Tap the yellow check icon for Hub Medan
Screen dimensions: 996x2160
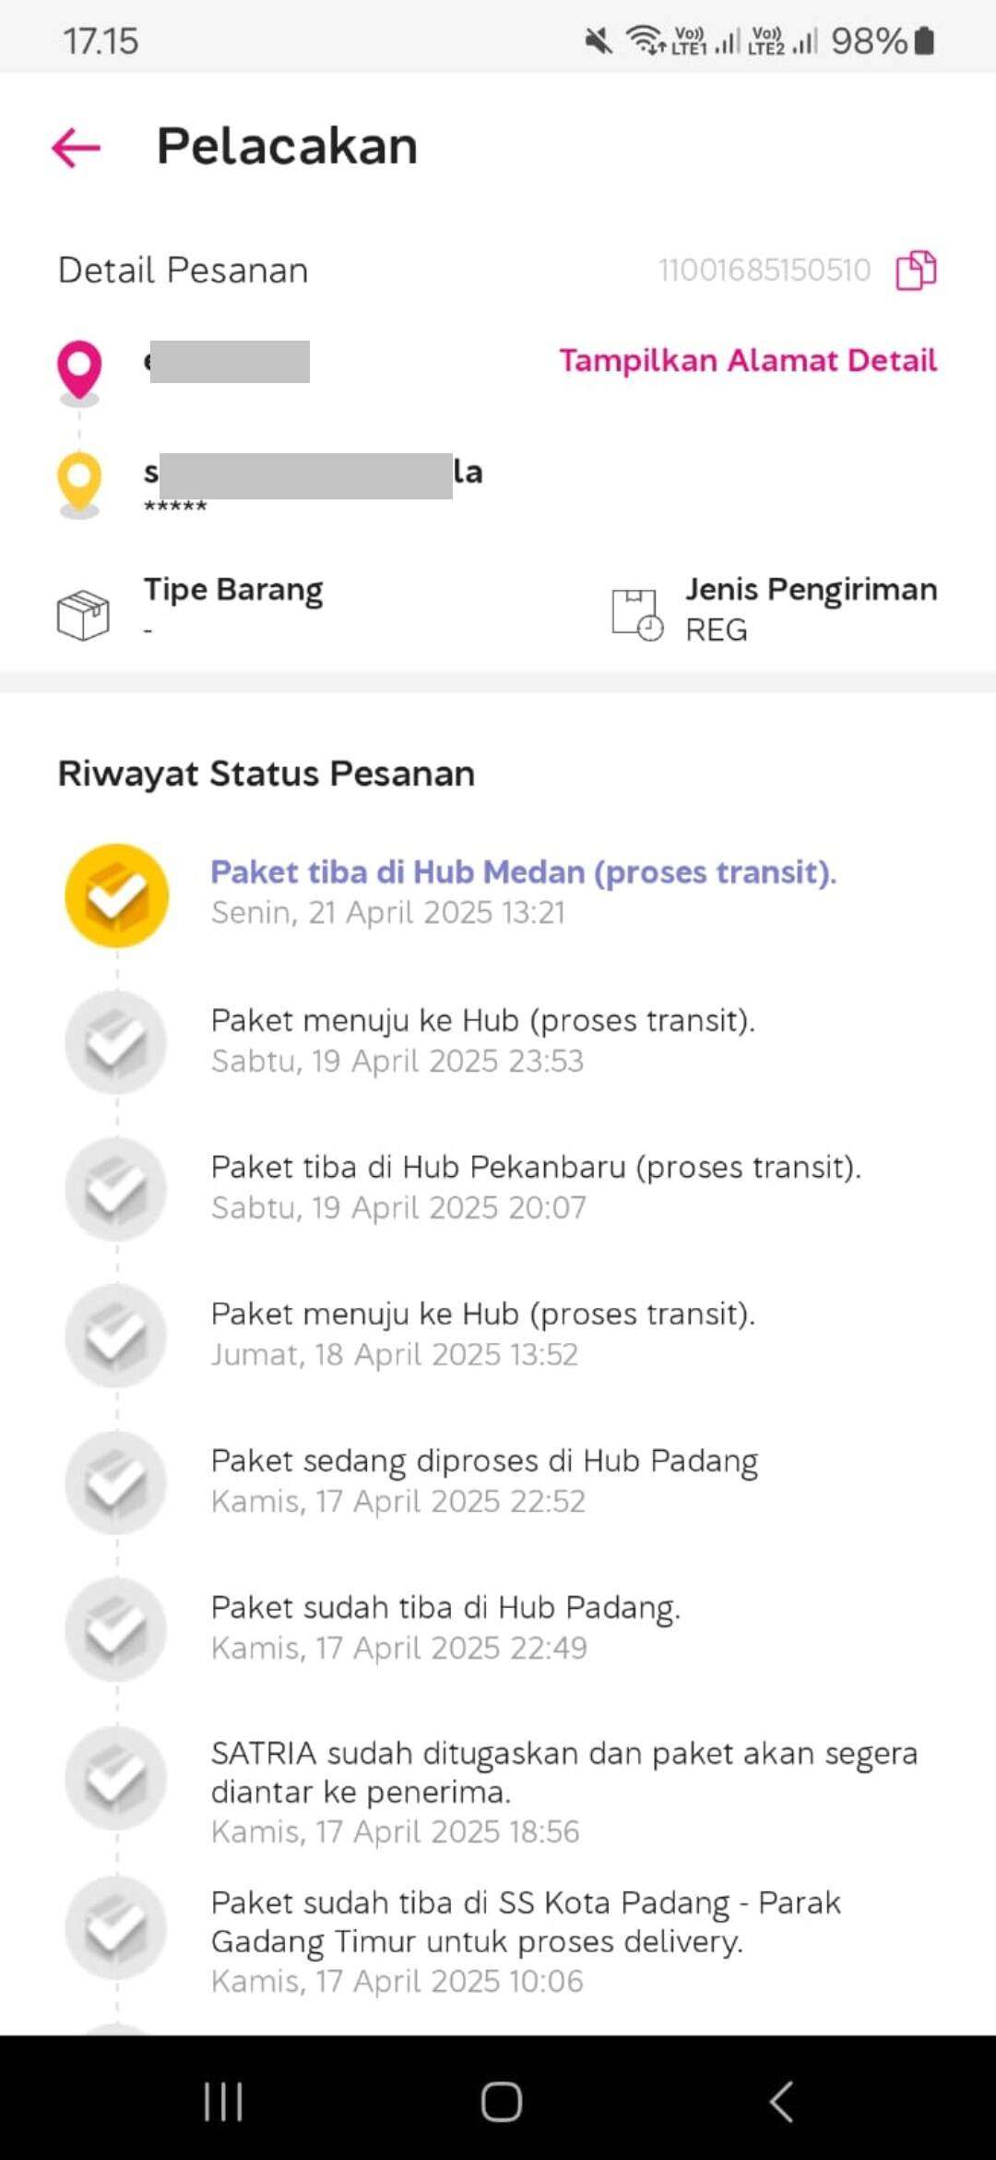click(x=116, y=895)
